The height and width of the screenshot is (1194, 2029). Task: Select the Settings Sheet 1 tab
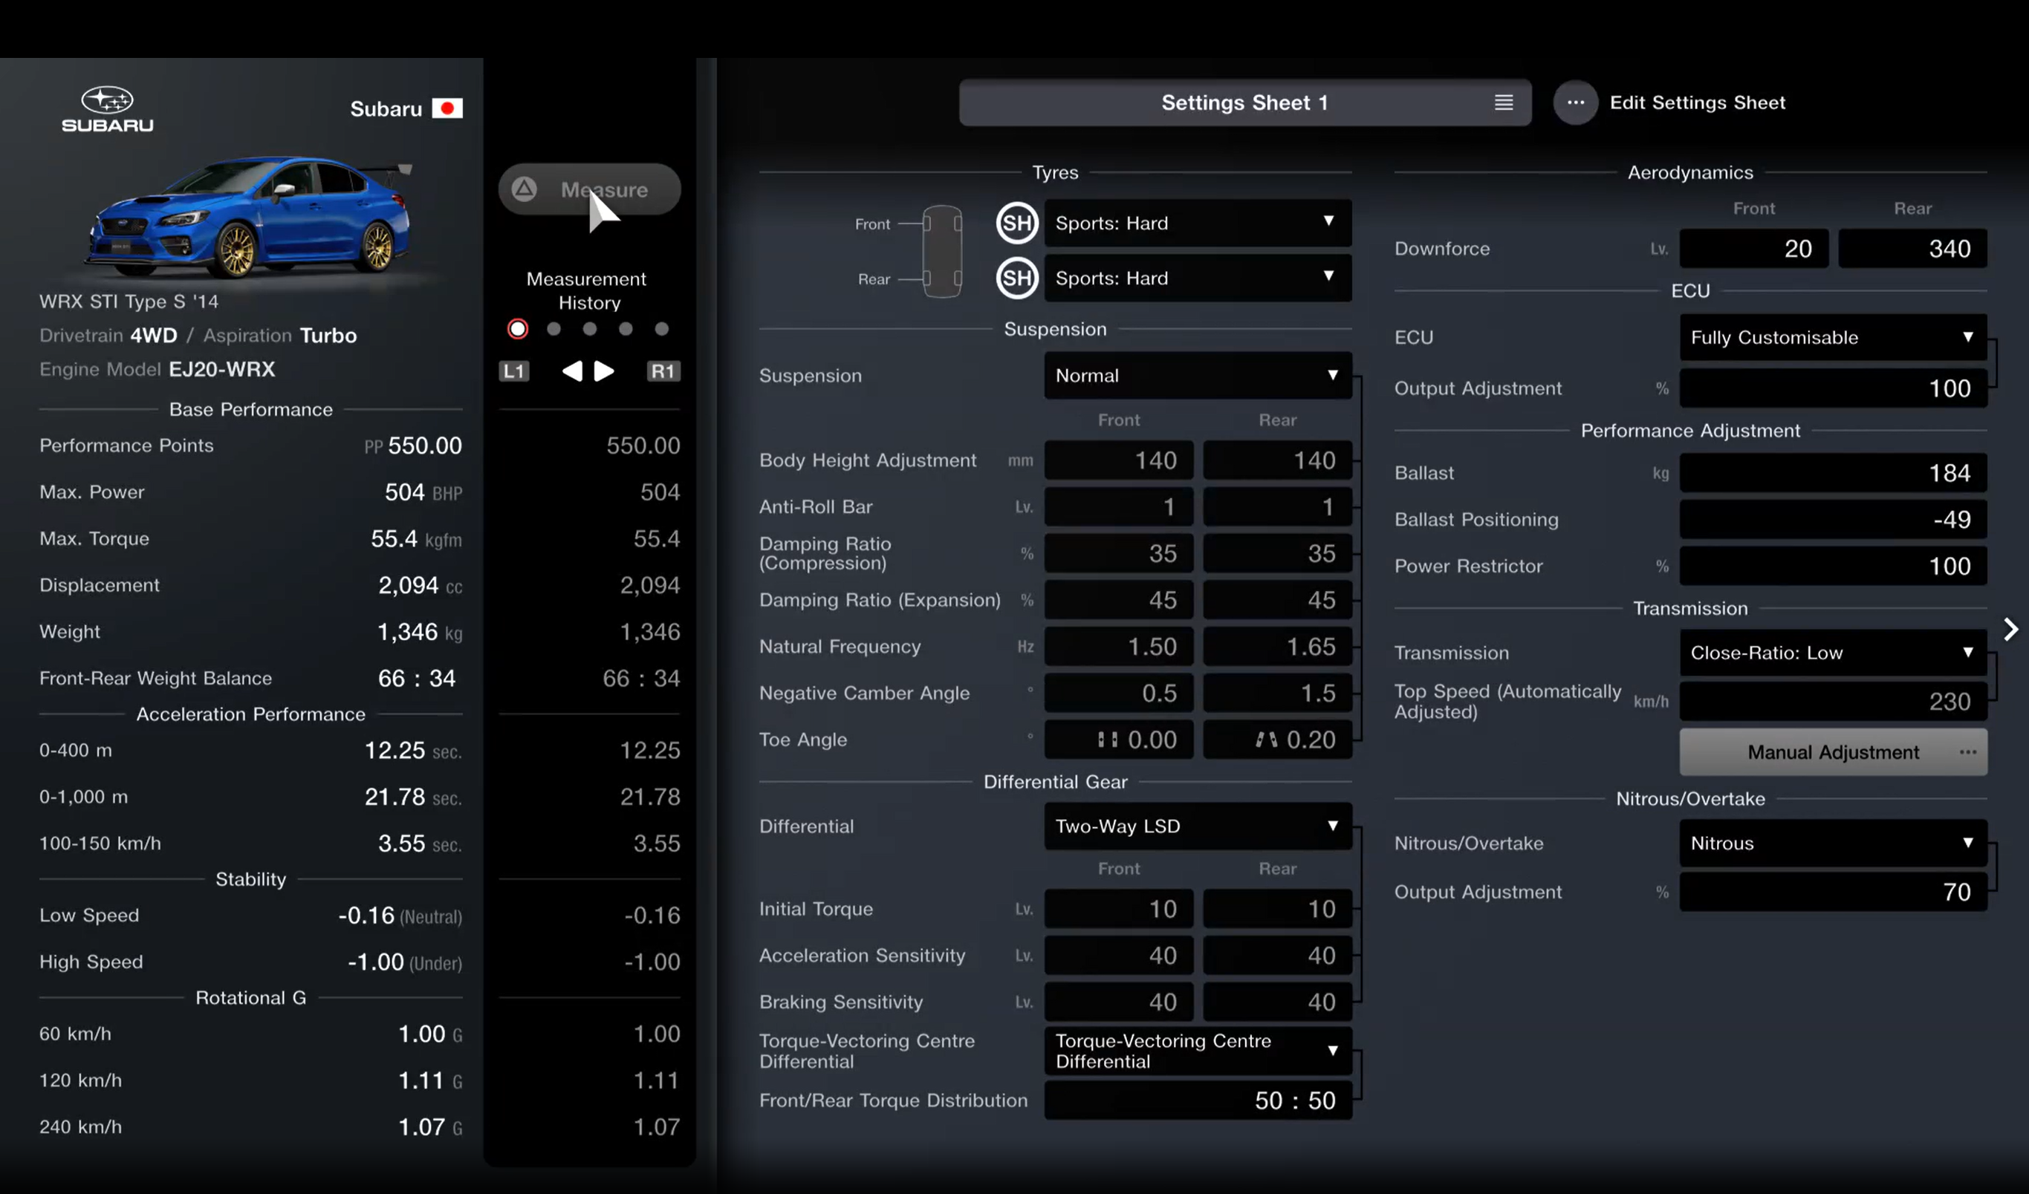pos(1244,102)
